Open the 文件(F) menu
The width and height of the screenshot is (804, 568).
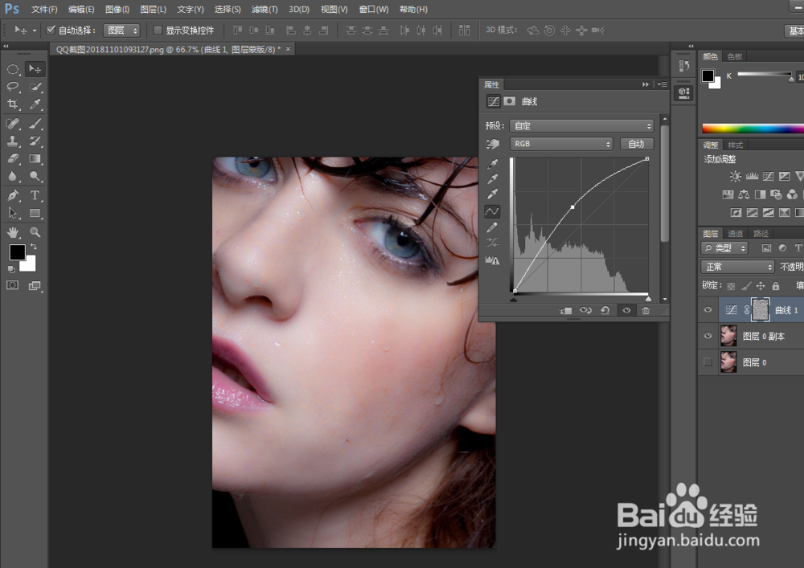tap(44, 9)
